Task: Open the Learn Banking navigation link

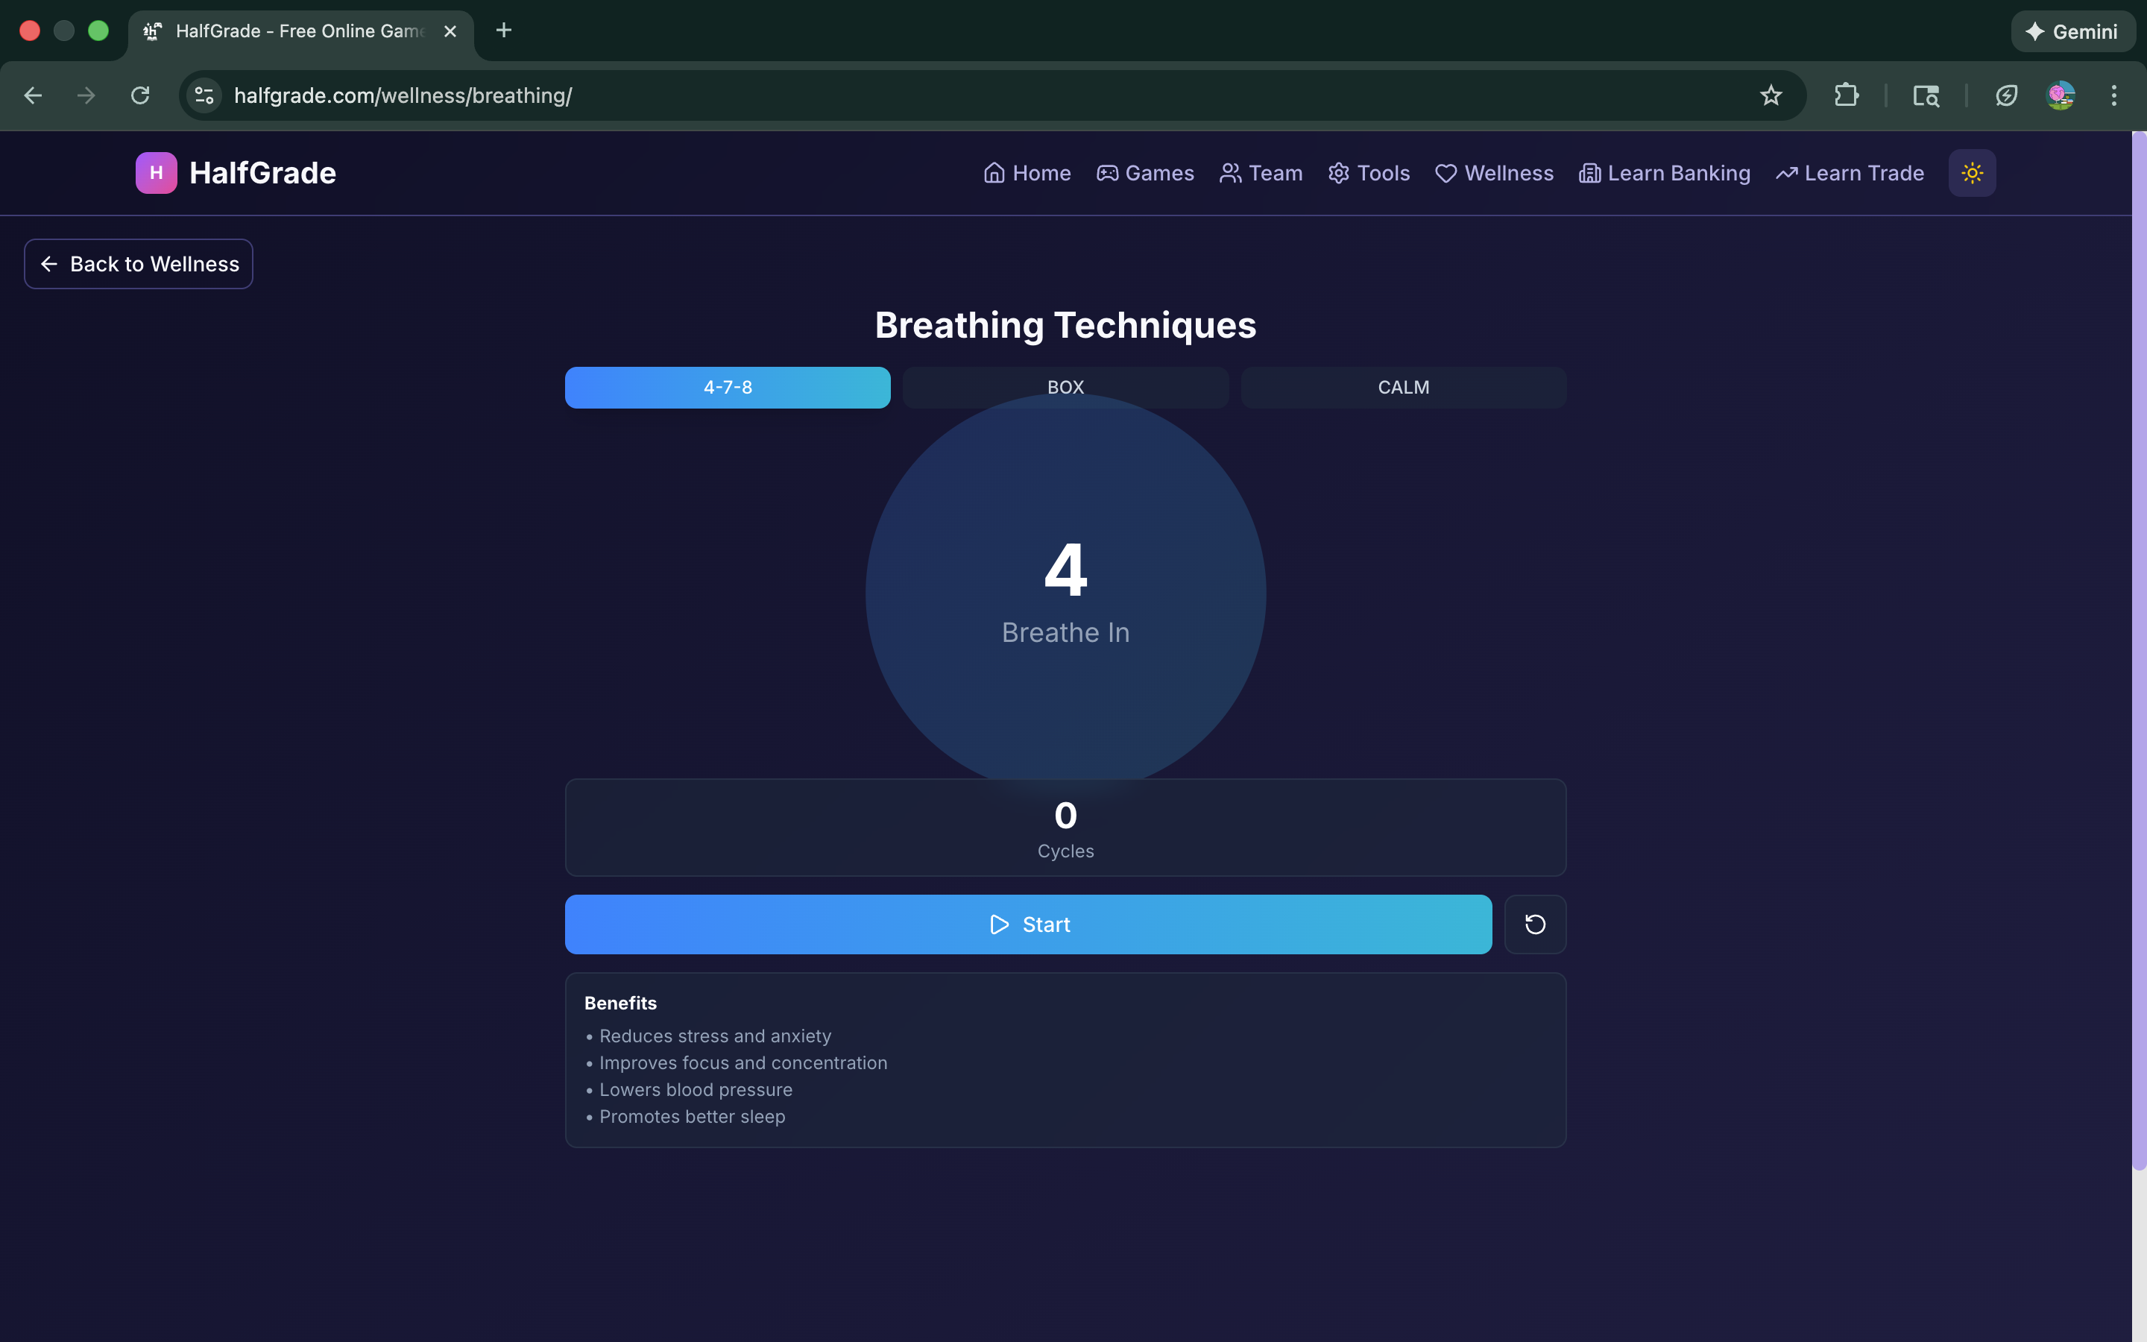Action: 1665,172
